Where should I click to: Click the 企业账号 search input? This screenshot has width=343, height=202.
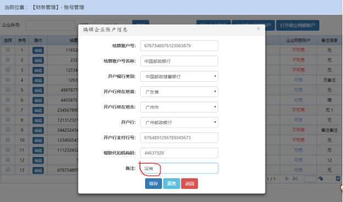(50, 25)
